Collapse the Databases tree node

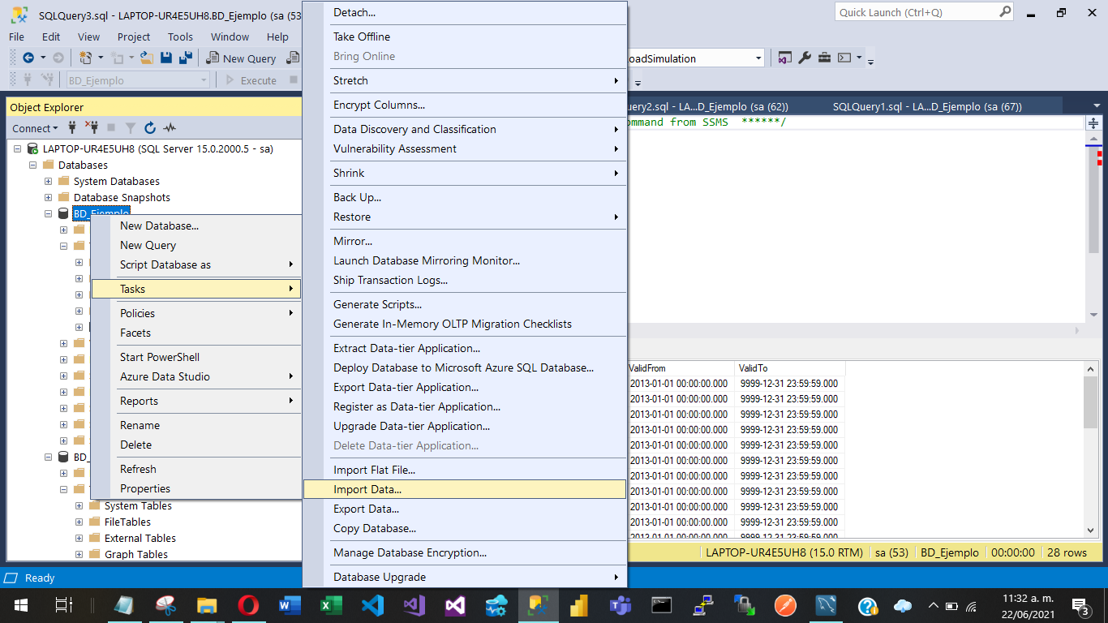[33, 165]
